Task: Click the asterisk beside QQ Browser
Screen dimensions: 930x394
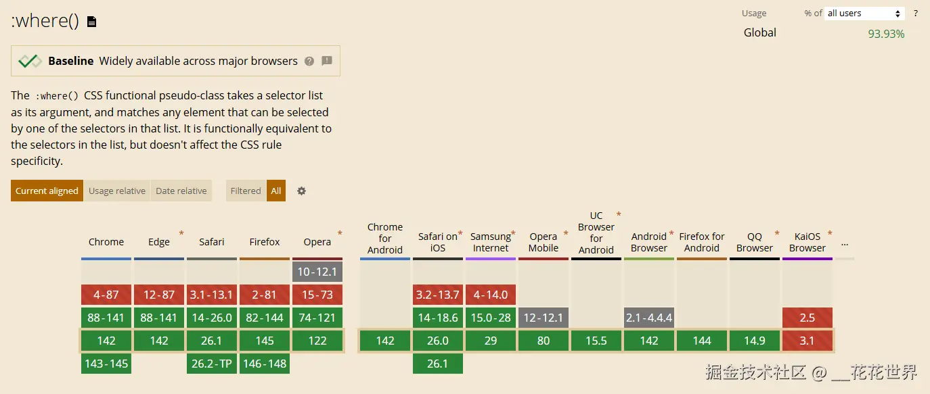Action: tap(777, 234)
